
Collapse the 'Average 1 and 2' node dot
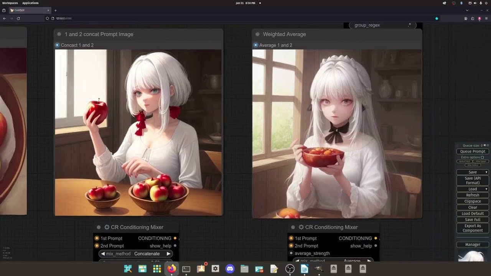255,45
